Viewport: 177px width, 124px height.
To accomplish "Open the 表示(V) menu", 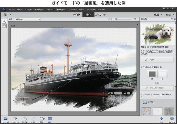I will (x=82, y=10).
